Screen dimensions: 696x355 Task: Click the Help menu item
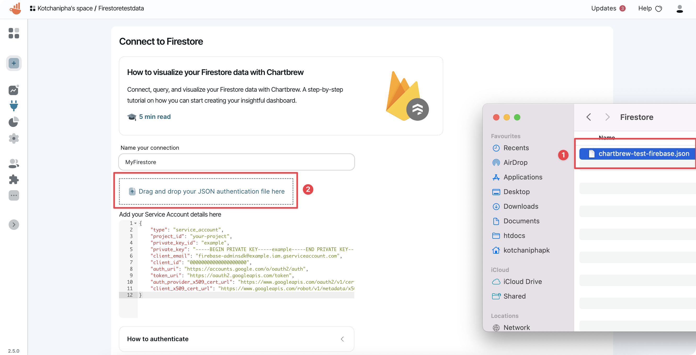click(645, 8)
